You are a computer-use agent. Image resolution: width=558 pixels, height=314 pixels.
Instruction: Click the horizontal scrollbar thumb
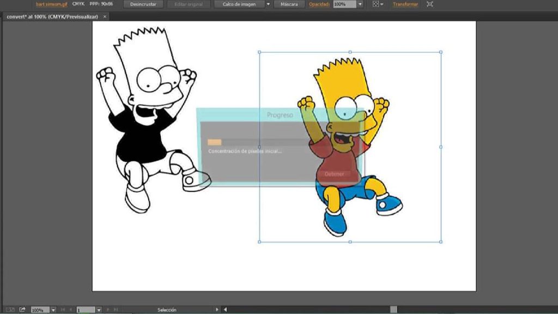tap(393, 310)
